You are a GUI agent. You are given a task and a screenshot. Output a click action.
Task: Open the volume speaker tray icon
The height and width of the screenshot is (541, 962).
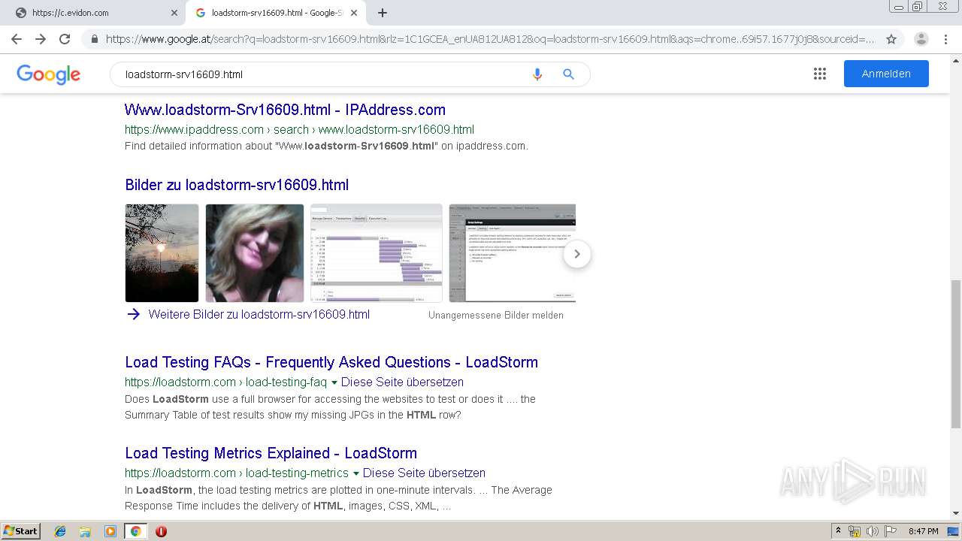pos(873,531)
